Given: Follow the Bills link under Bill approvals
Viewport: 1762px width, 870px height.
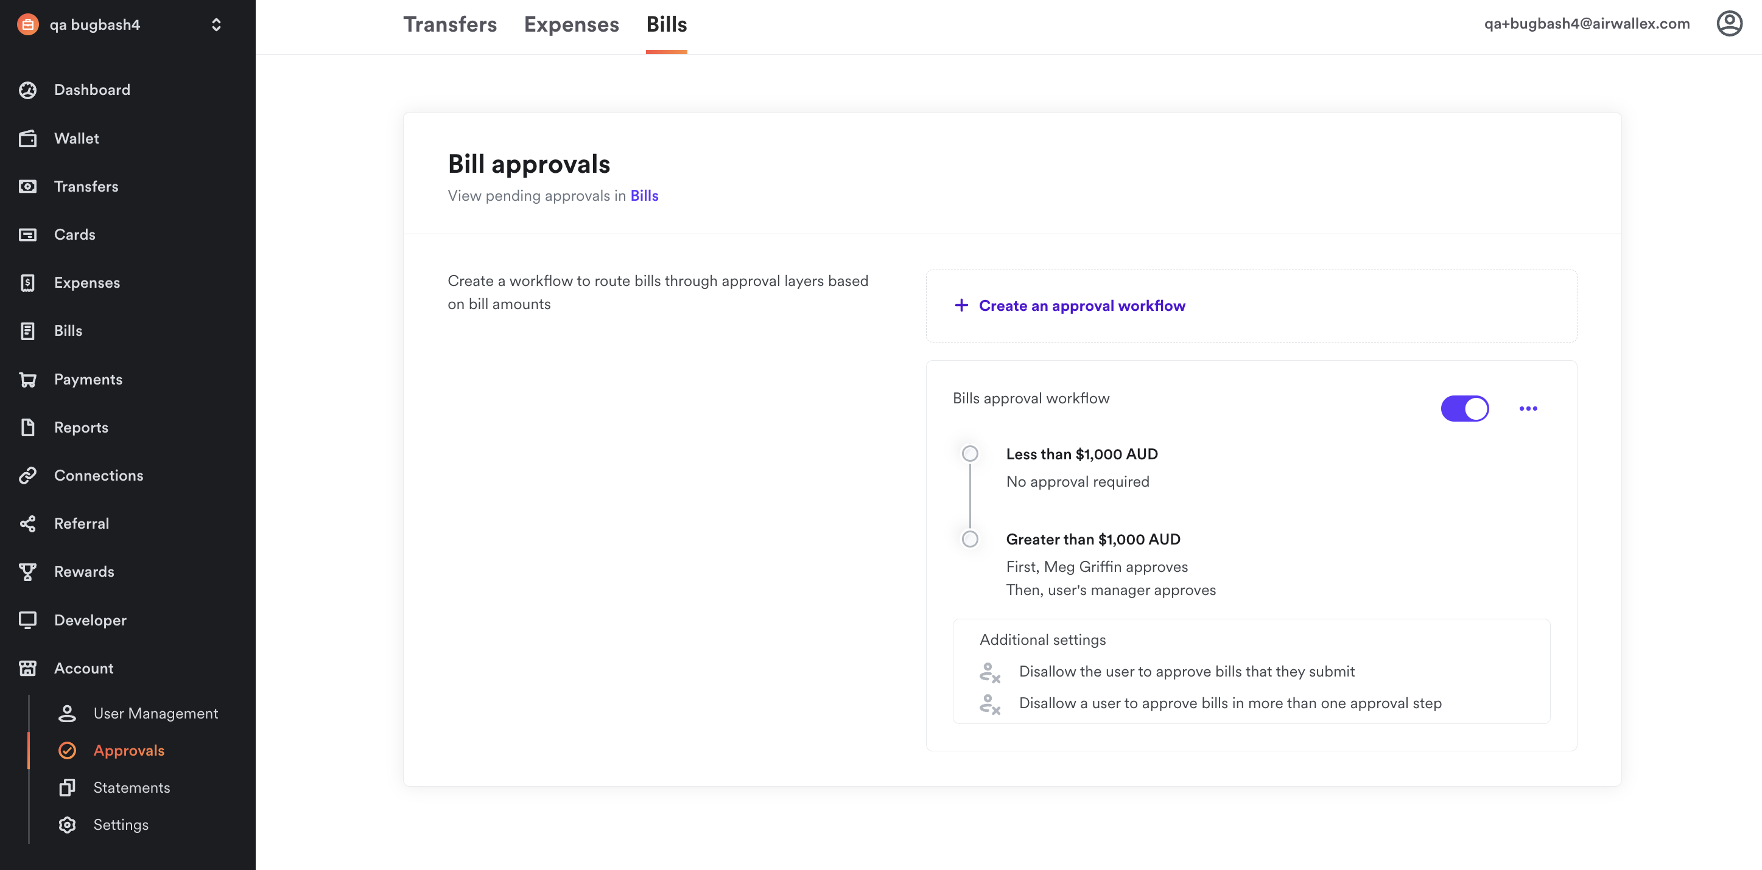Looking at the screenshot, I should [x=644, y=195].
